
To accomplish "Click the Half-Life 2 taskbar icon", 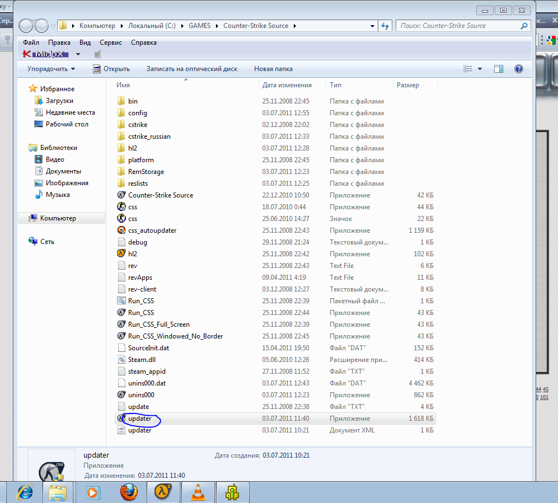I will [163, 492].
